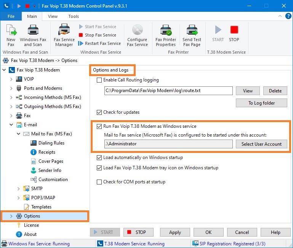Click Apply button
This screenshot has height=248, width=293.
point(175,232)
